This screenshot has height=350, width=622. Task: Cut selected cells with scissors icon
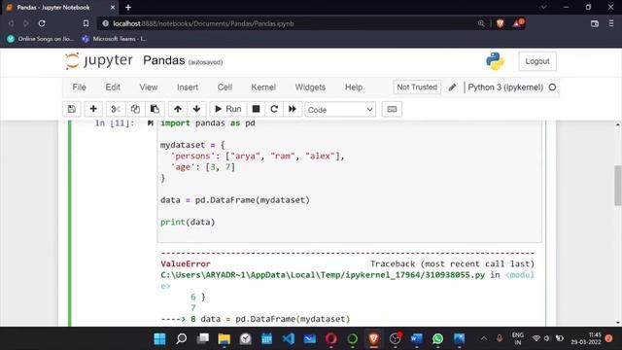pos(116,109)
